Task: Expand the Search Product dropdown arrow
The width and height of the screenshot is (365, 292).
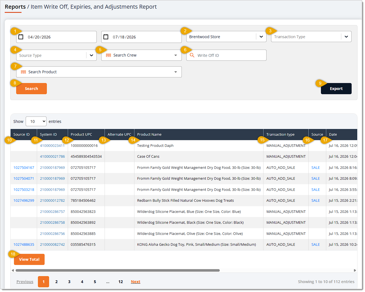Action: [x=176, y=72]
